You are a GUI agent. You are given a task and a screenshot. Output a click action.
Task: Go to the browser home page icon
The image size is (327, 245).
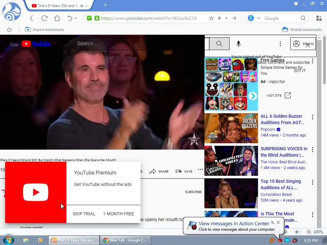tap(57, 18)
